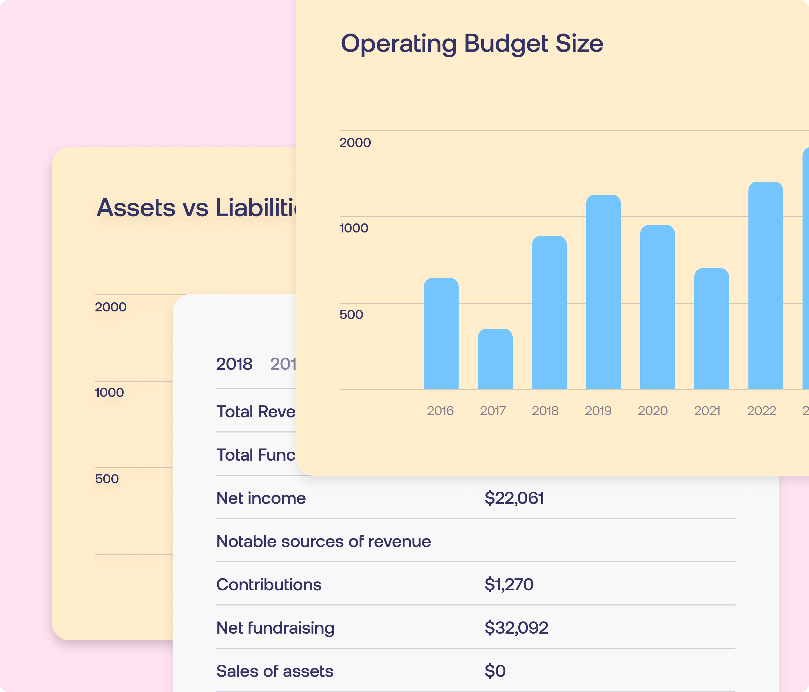Click the 2022 x-axis label
This screenshot has width=809, height=692.
pyautogui.click(x=762, y=411)
